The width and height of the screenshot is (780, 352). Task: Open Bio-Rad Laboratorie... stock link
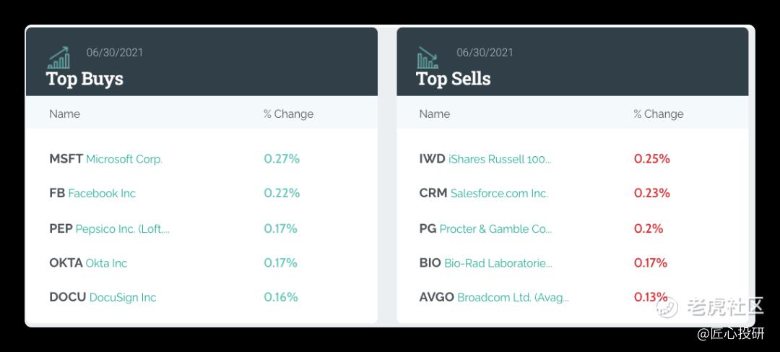[x=498, y=263]
